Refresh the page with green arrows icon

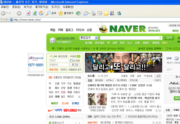click(x=35, y=13)
